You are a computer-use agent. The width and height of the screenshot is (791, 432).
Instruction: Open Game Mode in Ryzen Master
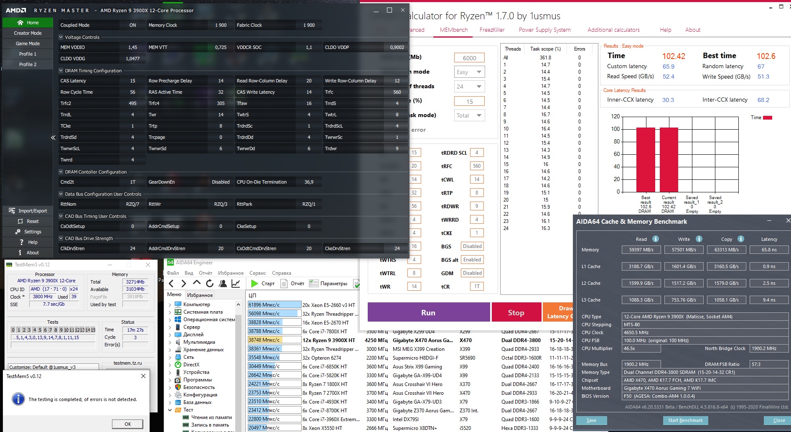(x=28, y=43)
